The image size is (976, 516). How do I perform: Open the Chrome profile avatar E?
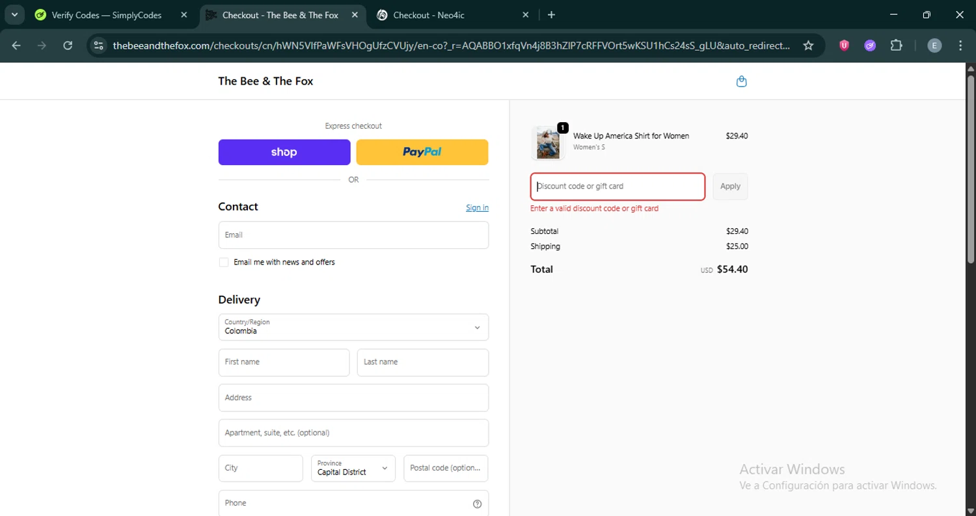[x=934, y=45]
